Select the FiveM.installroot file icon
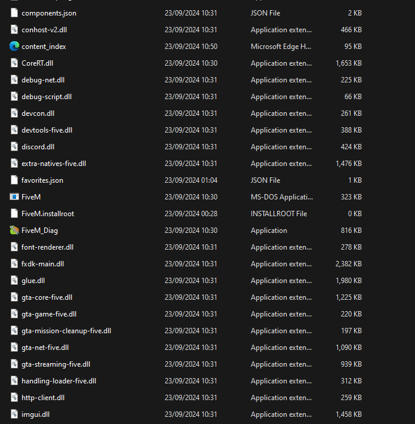Image resolution: width=415 pixels, height=424 pixels. (x=14, y=214)
